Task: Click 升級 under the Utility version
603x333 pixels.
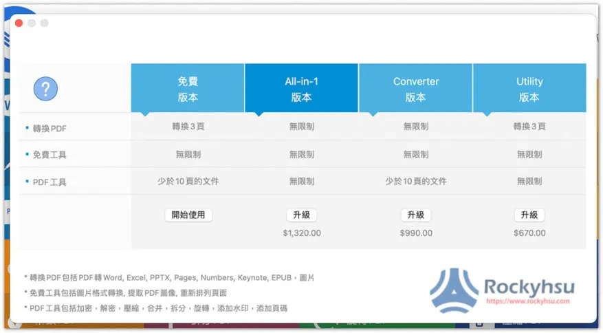Action: (529, 215)
